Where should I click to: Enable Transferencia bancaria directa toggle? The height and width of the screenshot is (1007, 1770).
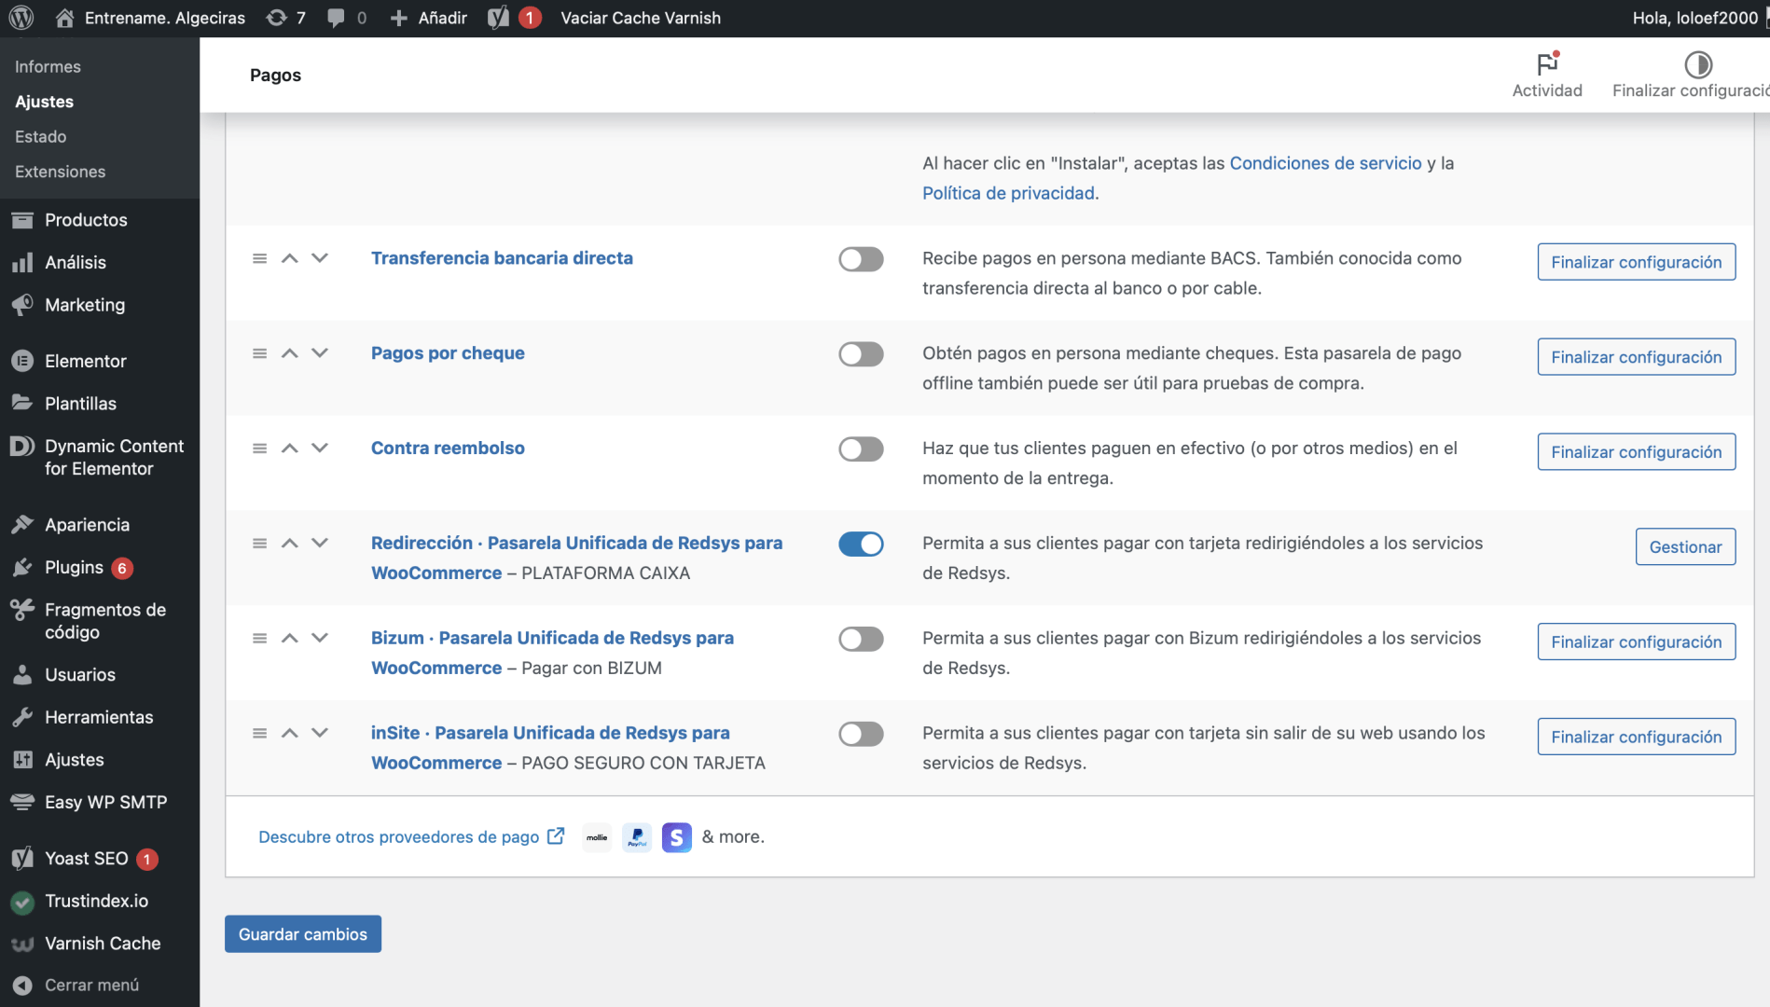pos(861,259)
